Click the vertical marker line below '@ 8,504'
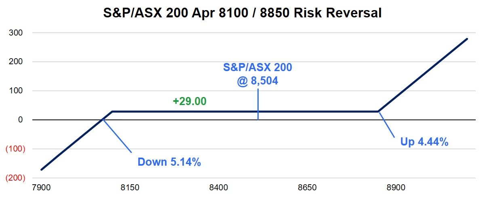The image size is (485, 198). click(x=258, y=104)
